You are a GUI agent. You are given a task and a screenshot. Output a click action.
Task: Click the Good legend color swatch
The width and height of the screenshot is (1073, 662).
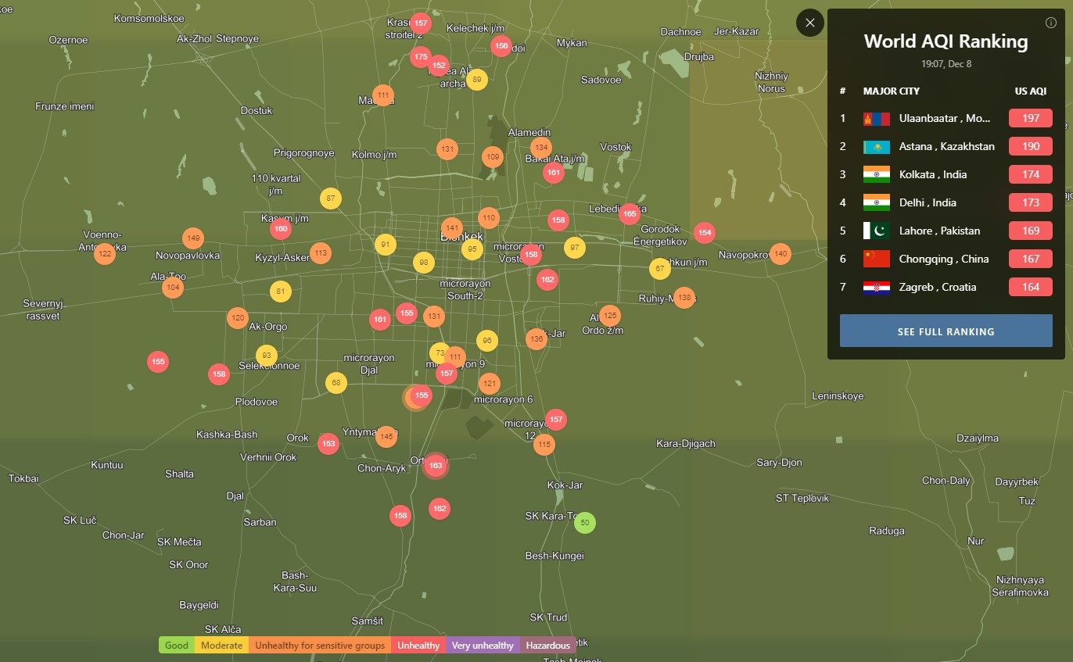coord(177,646)
